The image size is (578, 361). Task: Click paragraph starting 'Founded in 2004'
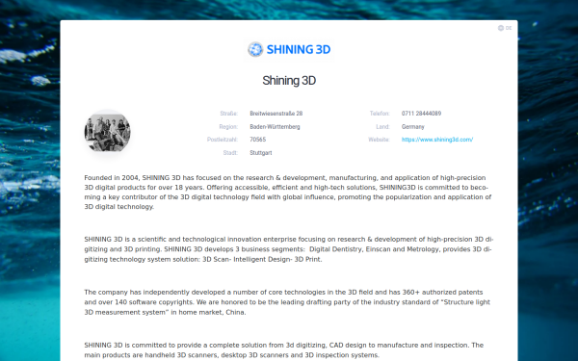click(x=288, y=193)
